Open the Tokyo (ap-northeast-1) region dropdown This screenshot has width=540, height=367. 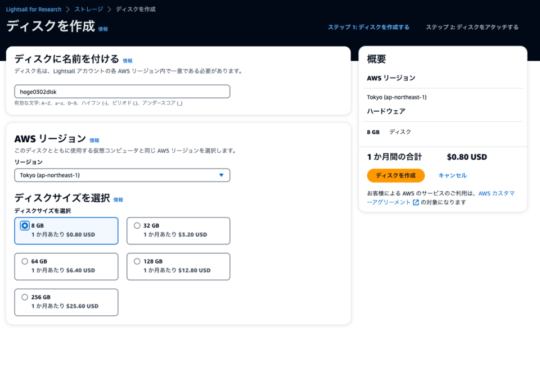pos(122,175)
